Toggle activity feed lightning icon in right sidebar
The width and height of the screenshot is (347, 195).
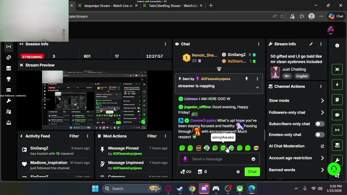tap(337, 84)
